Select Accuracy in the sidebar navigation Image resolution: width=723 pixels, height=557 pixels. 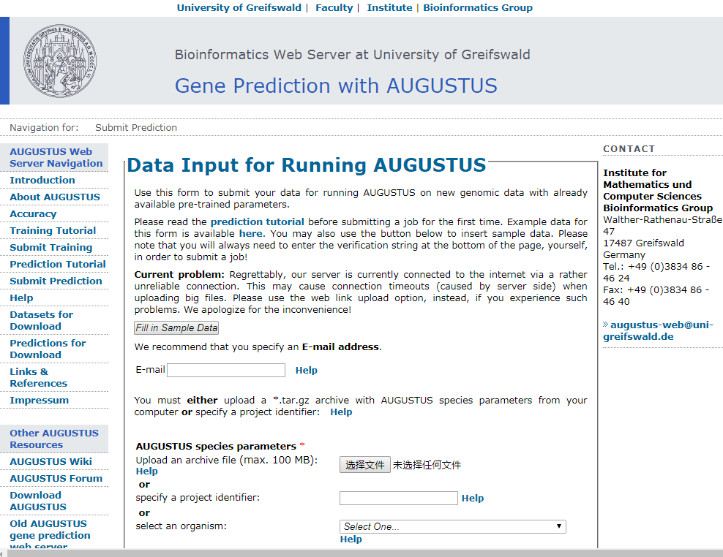[x=33, y=213]
